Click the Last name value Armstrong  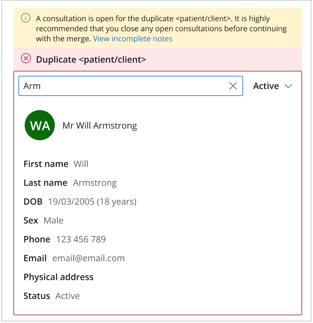(95, 183)
